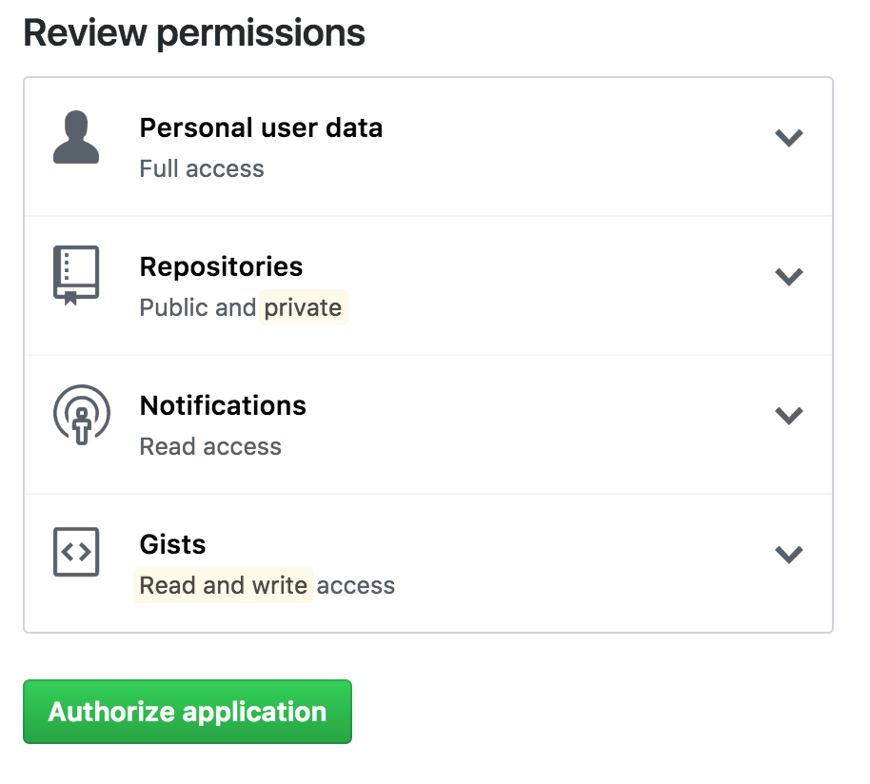Expand the Notifications permission chevron
Screen dimensions: 870x784
pyautogui.click(x=788, y=415)
